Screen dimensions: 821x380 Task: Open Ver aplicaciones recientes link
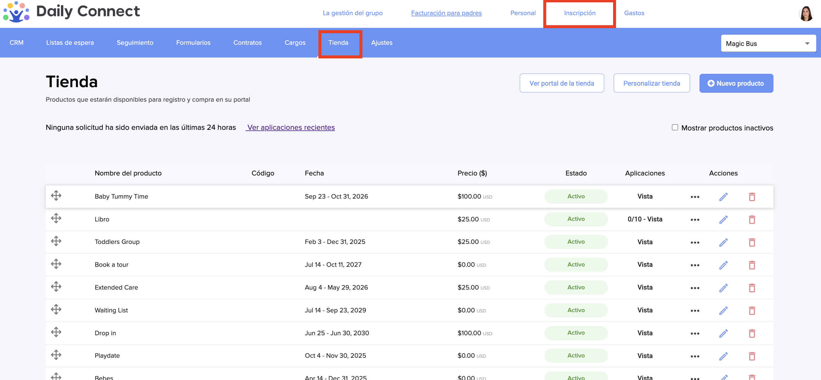click(290, 127)
